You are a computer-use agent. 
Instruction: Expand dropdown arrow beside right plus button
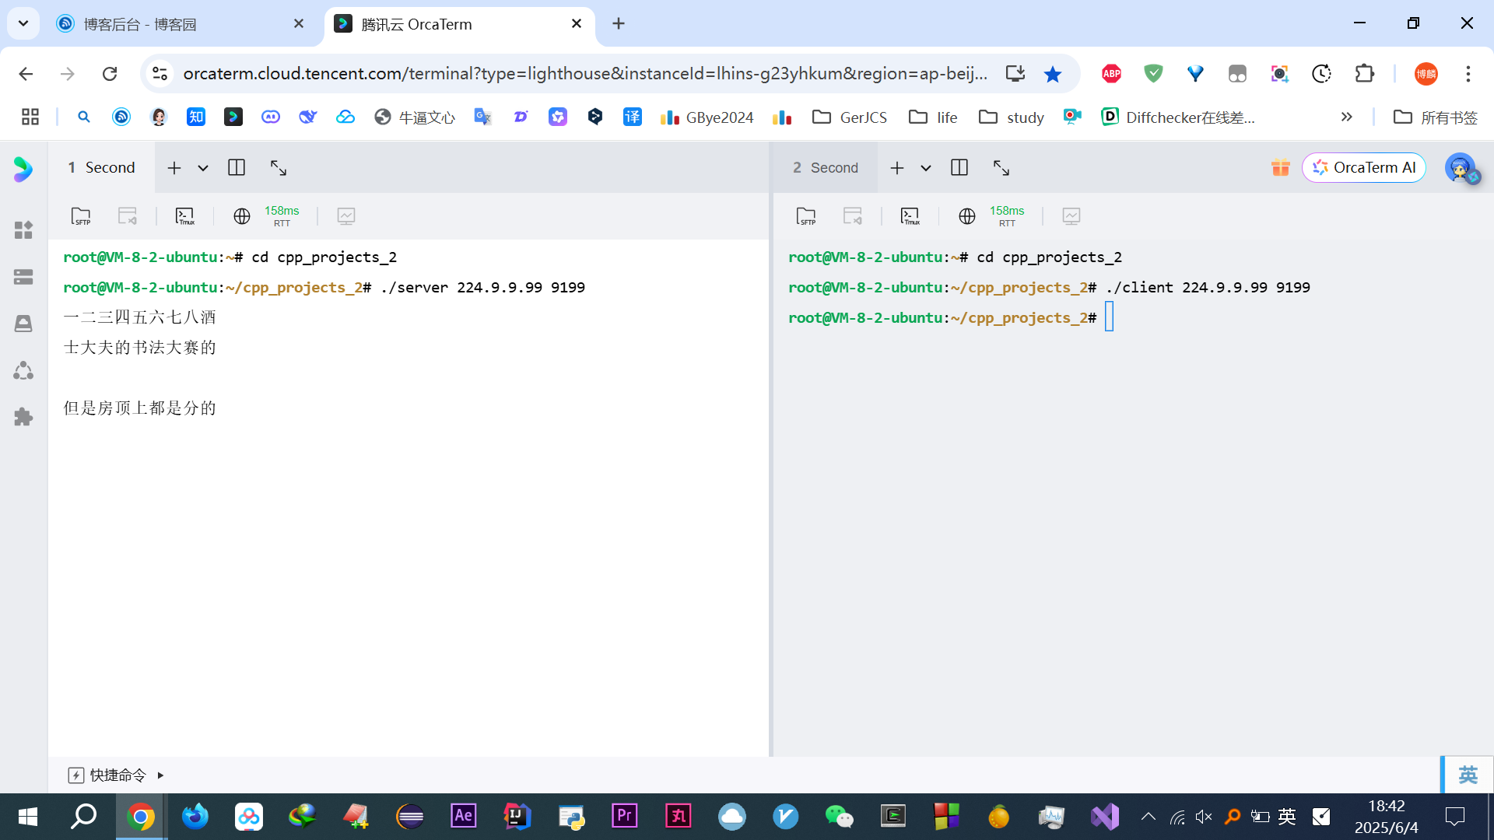coord(926,168)
